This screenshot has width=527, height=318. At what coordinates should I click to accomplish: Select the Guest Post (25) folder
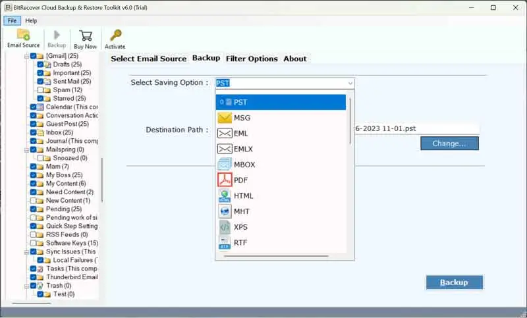click(x=68, y=124)
